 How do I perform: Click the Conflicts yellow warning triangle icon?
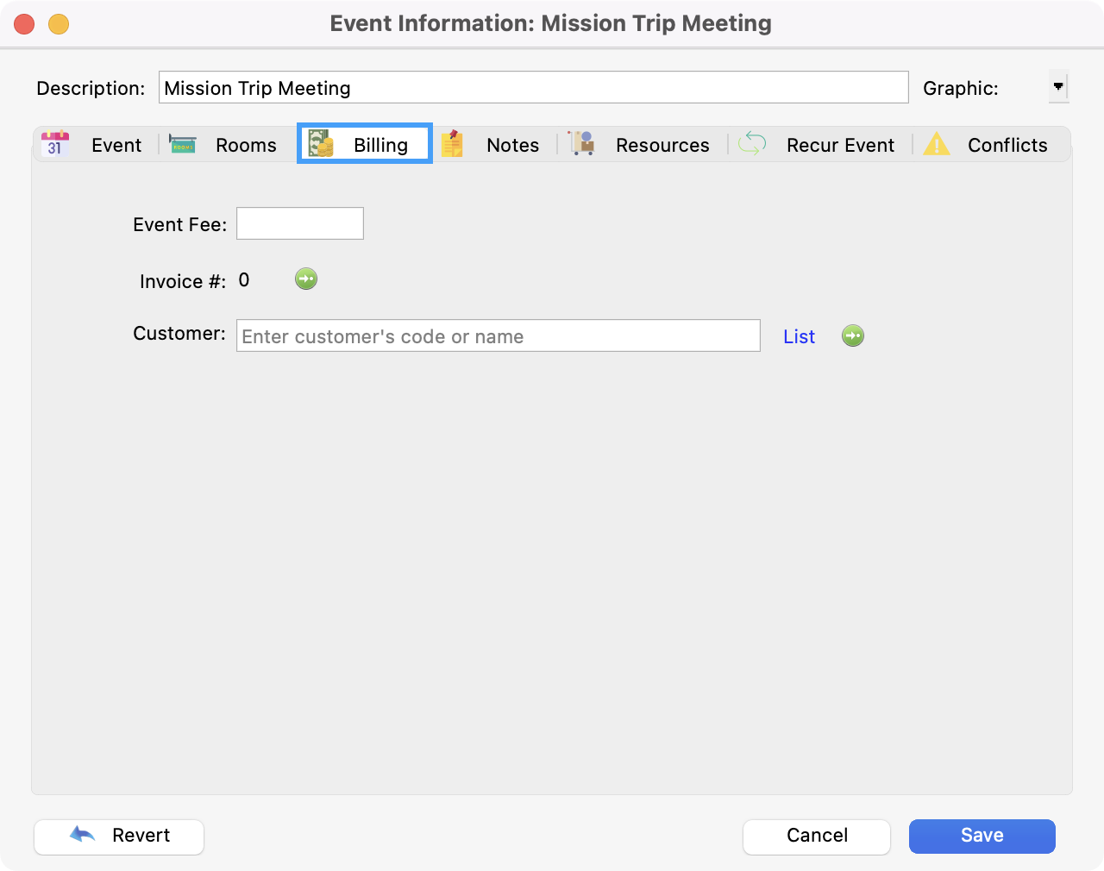[x=936, y=144]
